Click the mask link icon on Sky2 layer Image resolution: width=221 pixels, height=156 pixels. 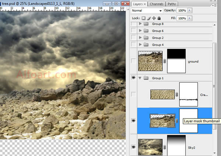tap(165, 148)
